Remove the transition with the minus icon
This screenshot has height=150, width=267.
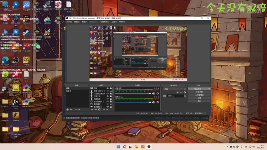coord(181,92)
